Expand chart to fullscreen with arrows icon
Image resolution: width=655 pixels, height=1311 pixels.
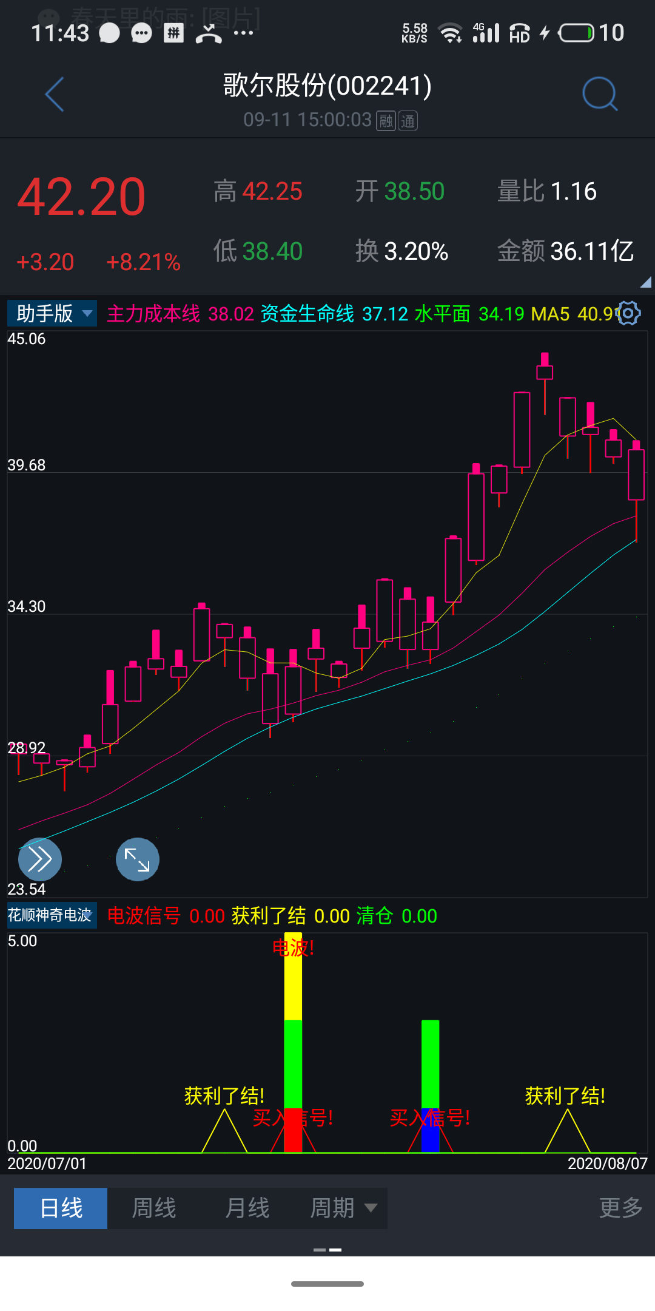138,859
